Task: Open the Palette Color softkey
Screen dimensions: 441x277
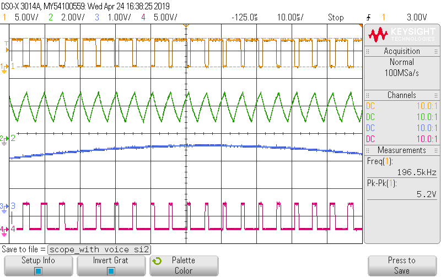Action: point(184,266)
